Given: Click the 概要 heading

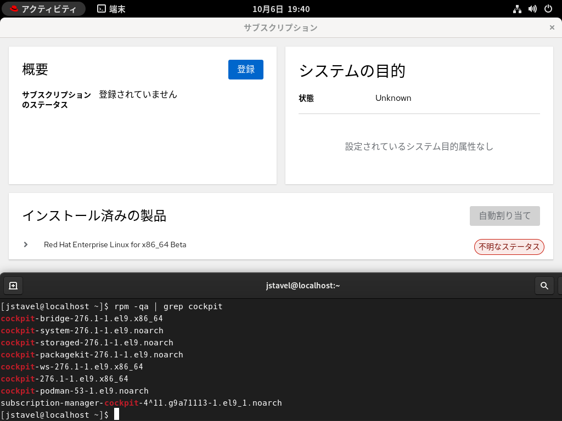Looking at the screenshot, I should pyautogui.click(x=35, y=70).
